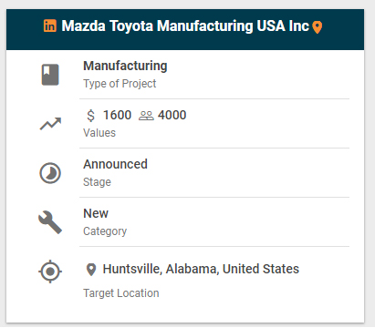The height and width of the screenshot is (328, 375).
Task: Click the Target Location label
Action: click(x=121, y=293)
